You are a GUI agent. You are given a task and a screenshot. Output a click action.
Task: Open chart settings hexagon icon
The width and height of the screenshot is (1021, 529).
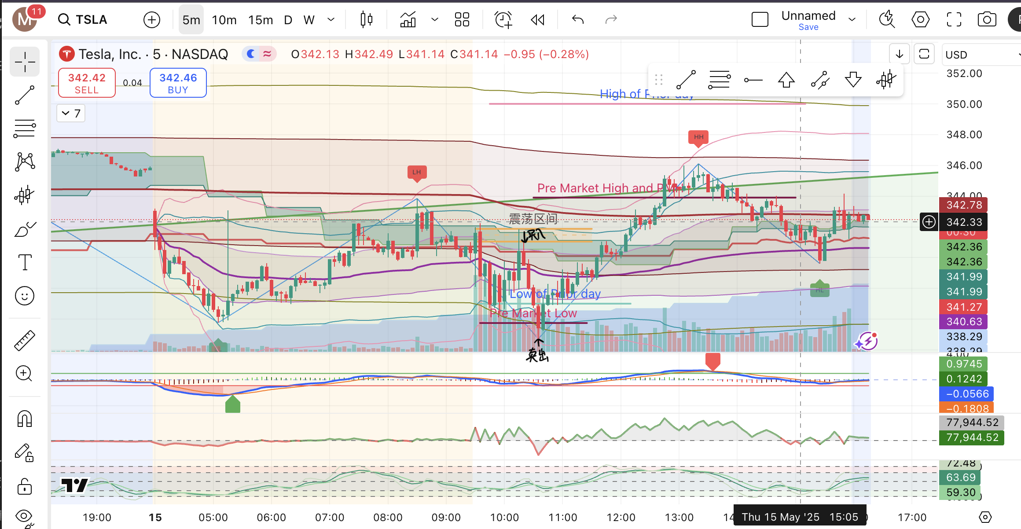click(920, 20)
